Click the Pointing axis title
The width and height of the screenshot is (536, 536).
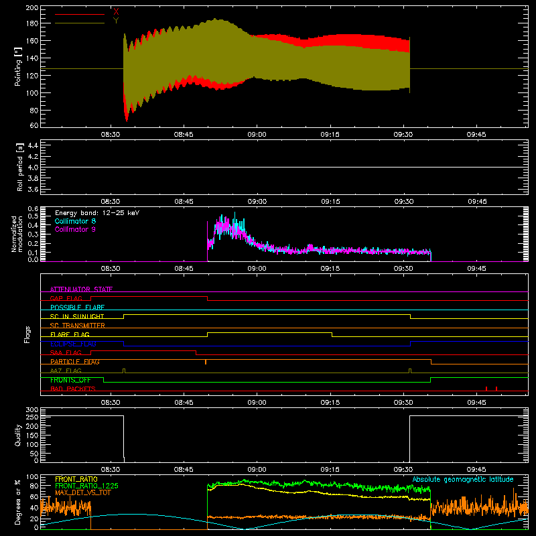pos(18,66)
